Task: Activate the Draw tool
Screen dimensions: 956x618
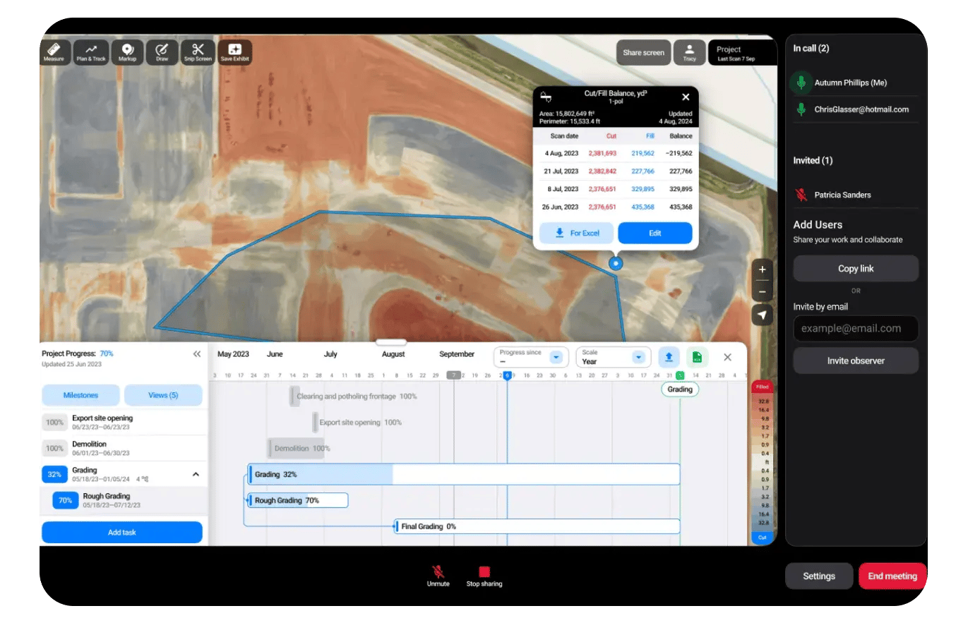Action: tap(162, 51)
